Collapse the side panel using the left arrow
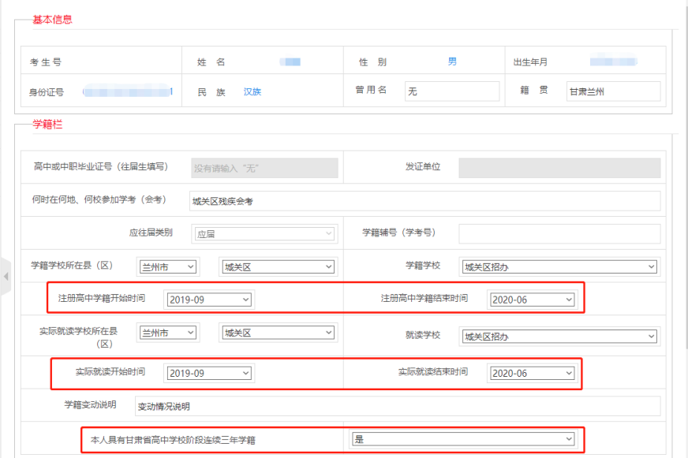This screenshot has height=458, width=688. pyautogui.click(x=6, y=277)
